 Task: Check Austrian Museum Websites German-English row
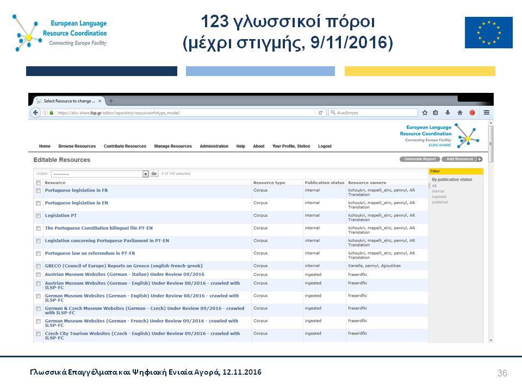tap(38, 283)
